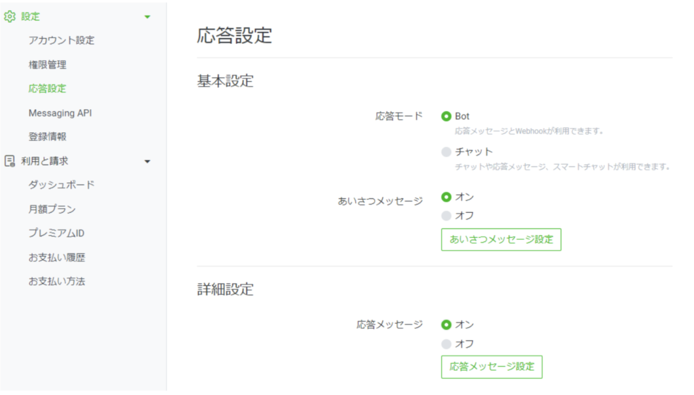Collapse the 利用と請求 section arrow
Viewport: 694px width, 395px height.
pos(148,161)
